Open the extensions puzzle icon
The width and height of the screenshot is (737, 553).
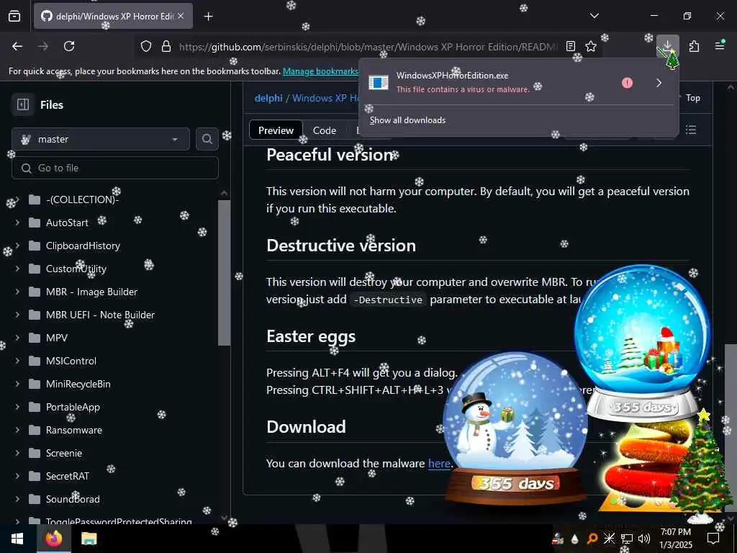tap(694, 46)
